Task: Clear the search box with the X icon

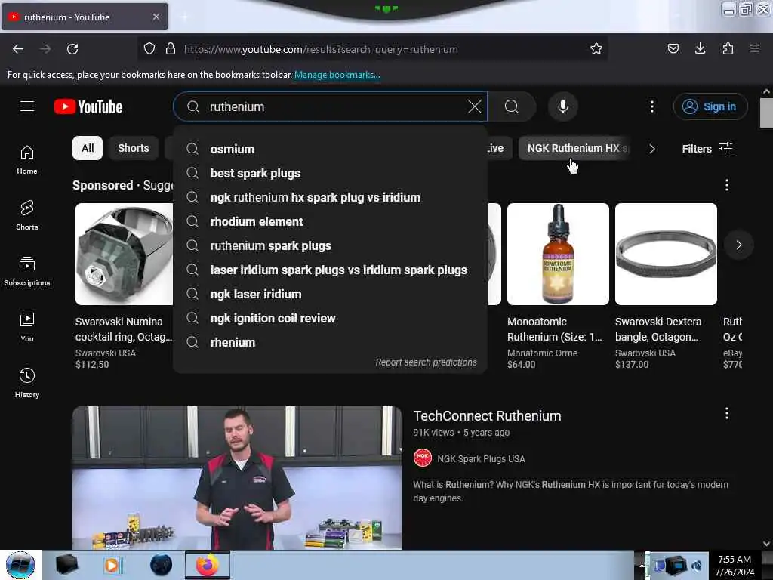Action: (x=474, y=106)
